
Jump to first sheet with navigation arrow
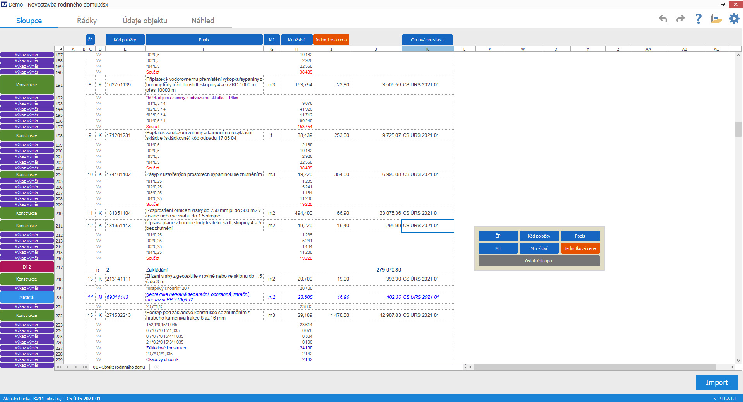(x=59, y=367)
